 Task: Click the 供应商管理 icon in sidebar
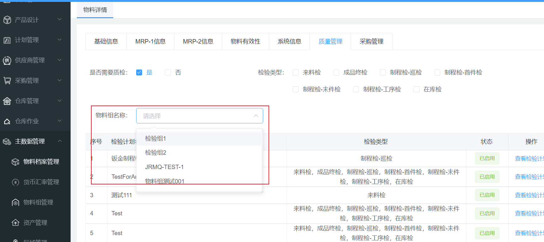[7, 60]
